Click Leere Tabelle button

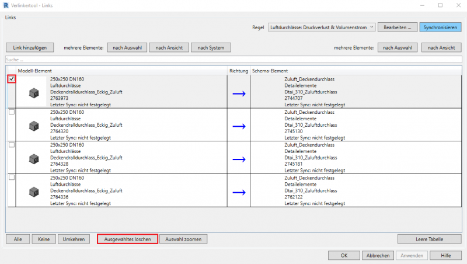click(429, 239)
